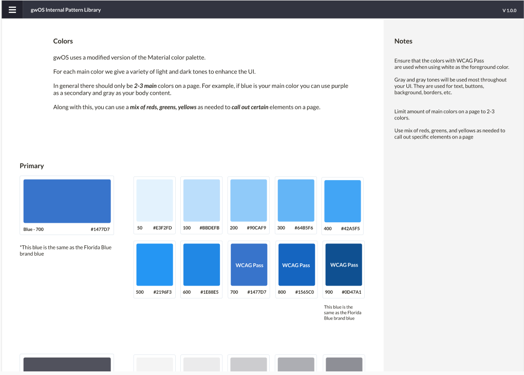Select the blue 400 swatch #42A5F5

pos(343,201)
